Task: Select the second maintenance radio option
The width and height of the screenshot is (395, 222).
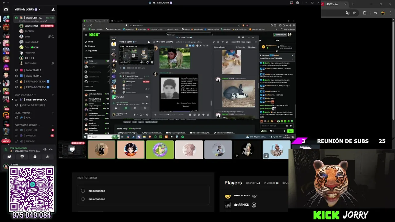Action: click(83, 199)
